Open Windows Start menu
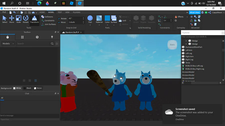Screen dimensions: 225x126 [4, 3]
